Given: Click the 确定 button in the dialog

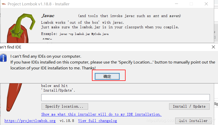Looking at the screenshot, I should click(107, 76).
